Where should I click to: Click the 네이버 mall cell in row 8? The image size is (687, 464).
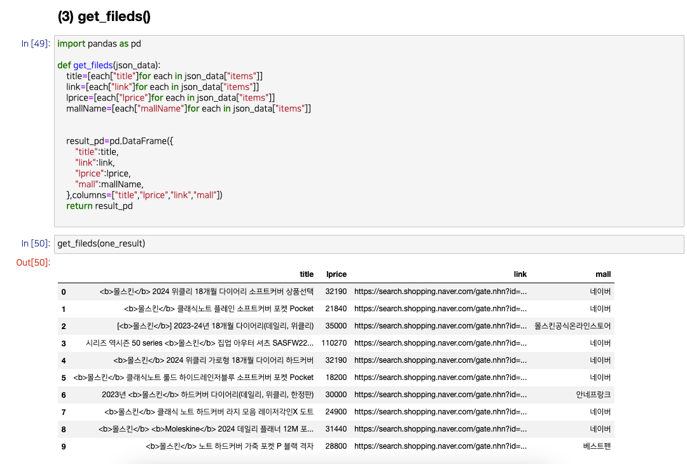(600, 429)
